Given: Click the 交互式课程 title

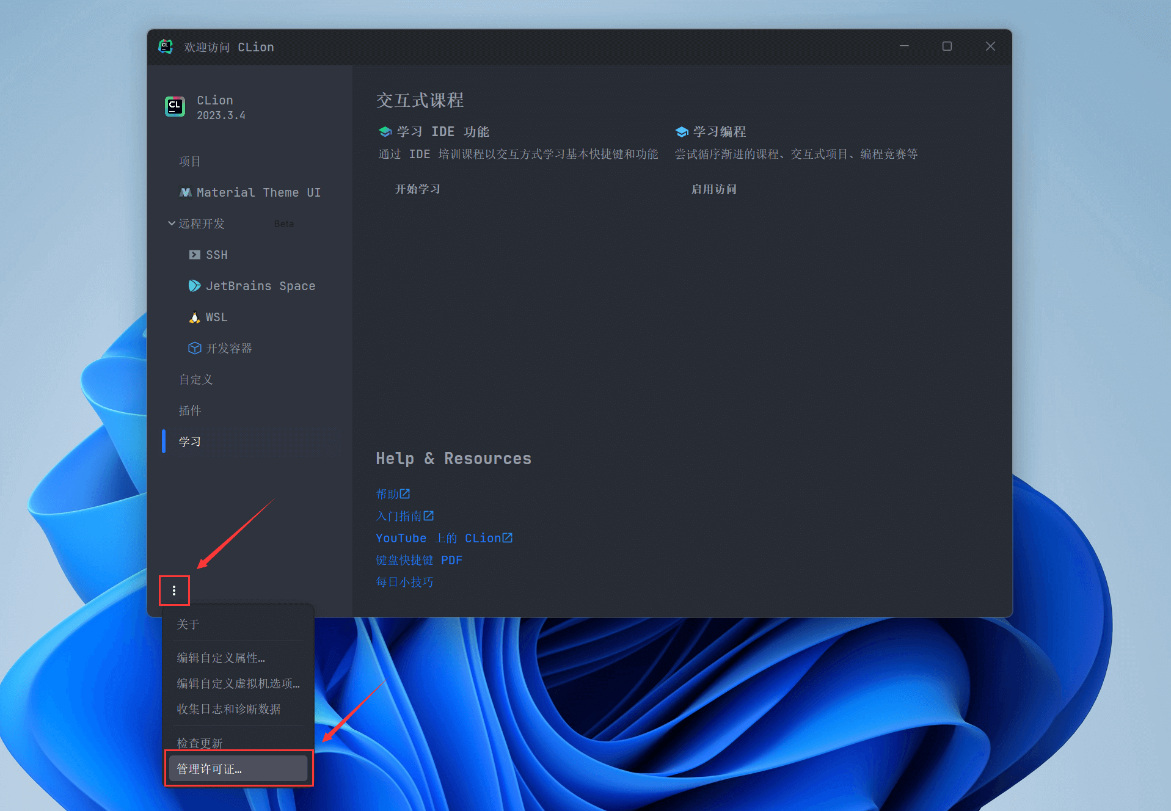Looking at the screenshot, I should 420,100.
